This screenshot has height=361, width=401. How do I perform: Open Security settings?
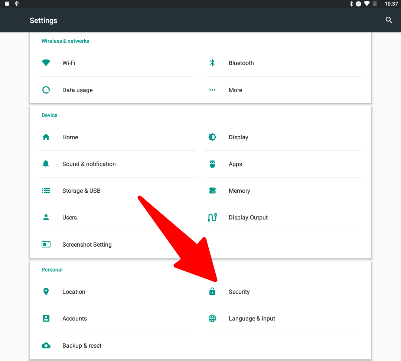point(284,292)
